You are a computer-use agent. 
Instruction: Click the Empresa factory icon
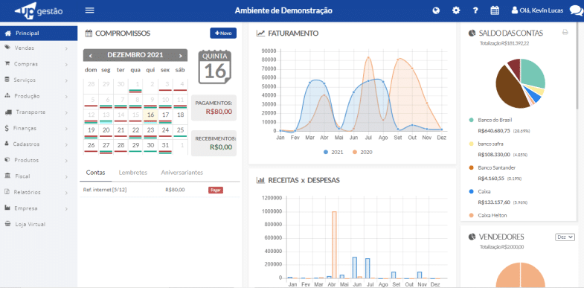pyautogui.click(x=7, y=208)
